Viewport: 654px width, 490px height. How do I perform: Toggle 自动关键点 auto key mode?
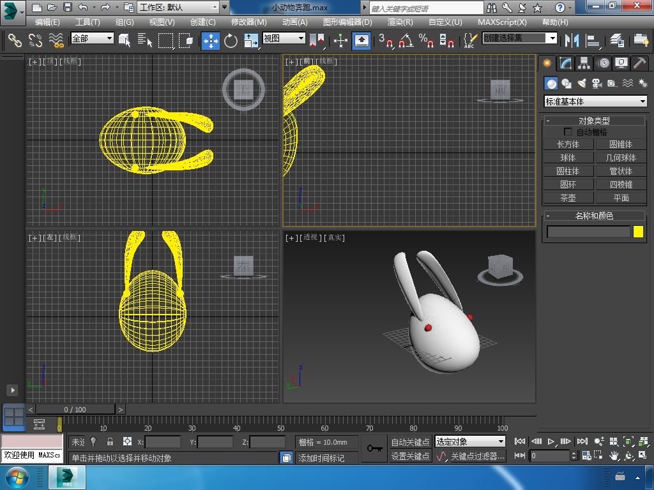click(410, 442)
